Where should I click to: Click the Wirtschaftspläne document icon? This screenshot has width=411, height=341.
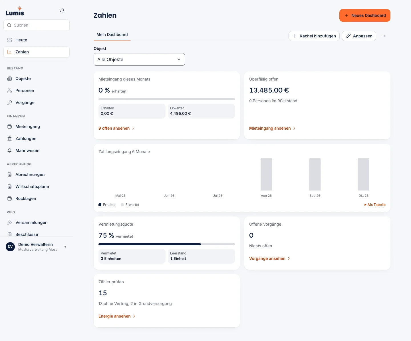[x=10, y=186]
